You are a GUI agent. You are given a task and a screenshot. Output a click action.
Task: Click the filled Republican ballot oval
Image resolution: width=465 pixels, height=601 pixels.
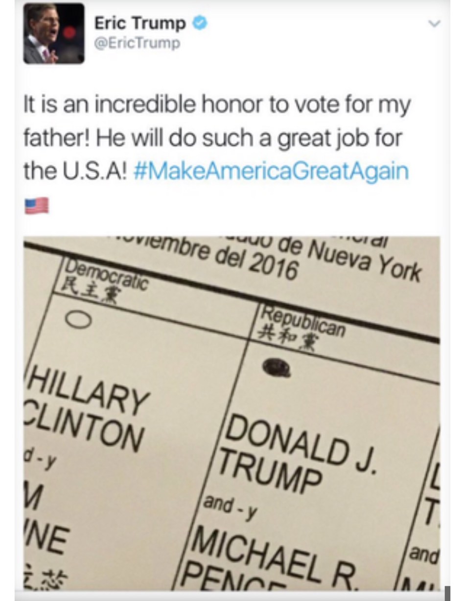tap(277, 368)
